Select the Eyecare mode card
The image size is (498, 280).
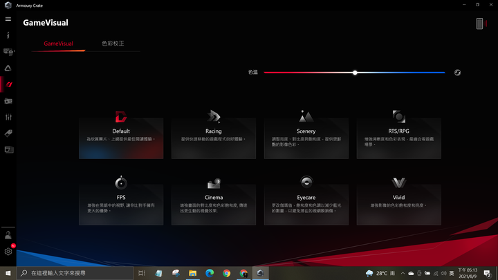306,205
